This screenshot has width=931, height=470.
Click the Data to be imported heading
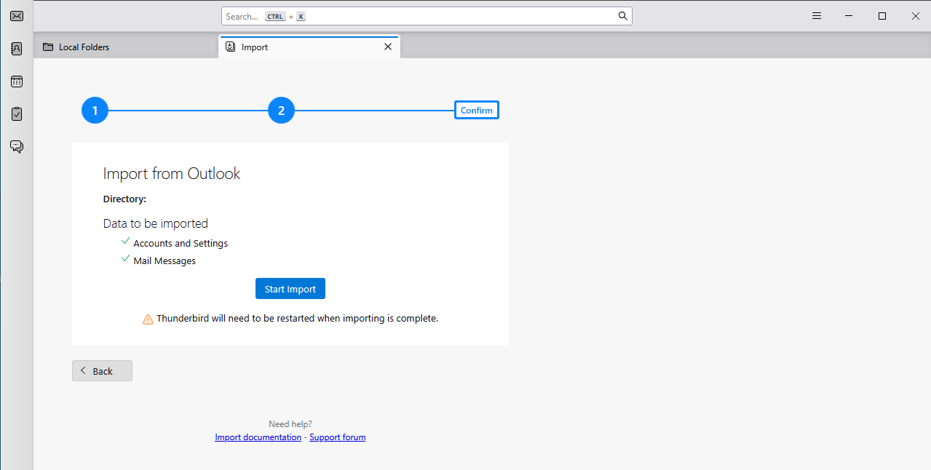point(156,223)
